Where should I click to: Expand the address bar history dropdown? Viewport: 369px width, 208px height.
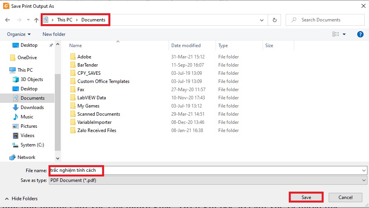(x=262, y=20)
